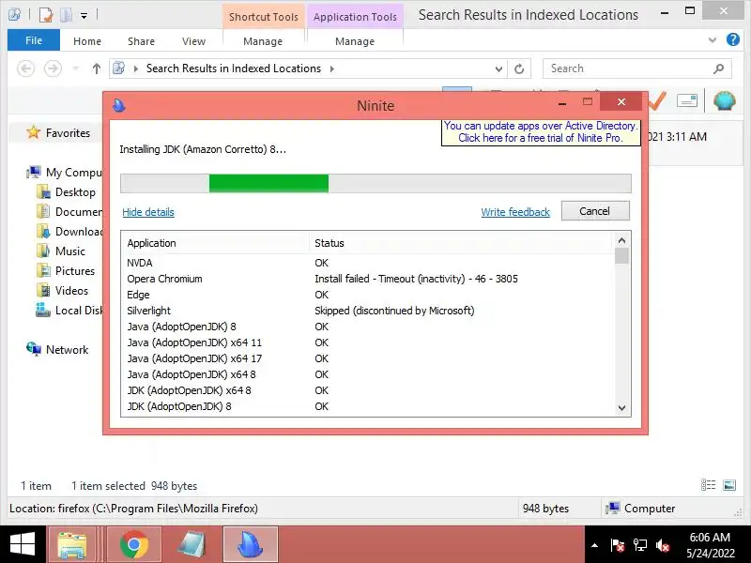This screenshot has height=563, width=751.
Task: Click scroll down arrow in Ninite list
Action: (x=621, y=408)
